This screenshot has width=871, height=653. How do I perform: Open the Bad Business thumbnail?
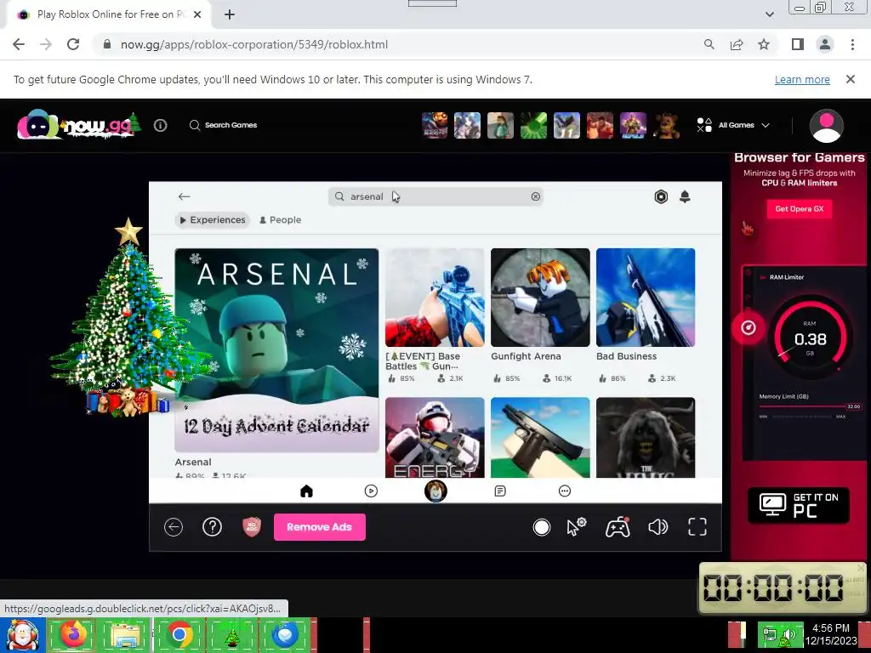point(646,297)
